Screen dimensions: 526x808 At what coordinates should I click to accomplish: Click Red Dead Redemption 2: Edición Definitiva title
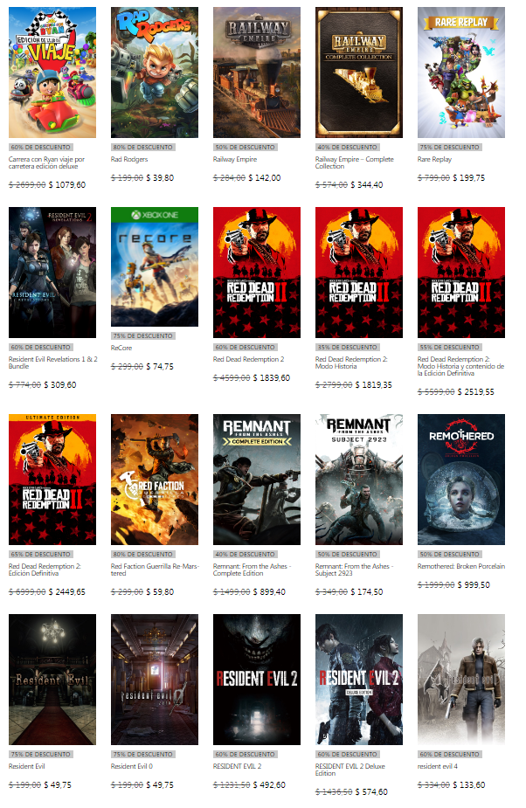coord(46,570)
